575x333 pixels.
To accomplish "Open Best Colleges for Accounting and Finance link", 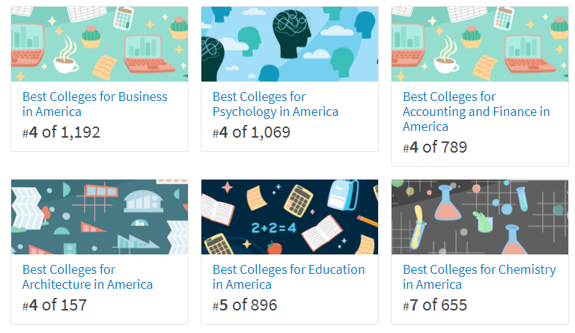I will tap(476, 111).
